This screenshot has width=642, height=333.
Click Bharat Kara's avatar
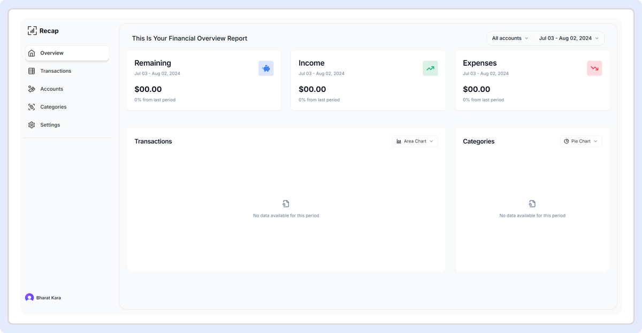pos(29,298)
